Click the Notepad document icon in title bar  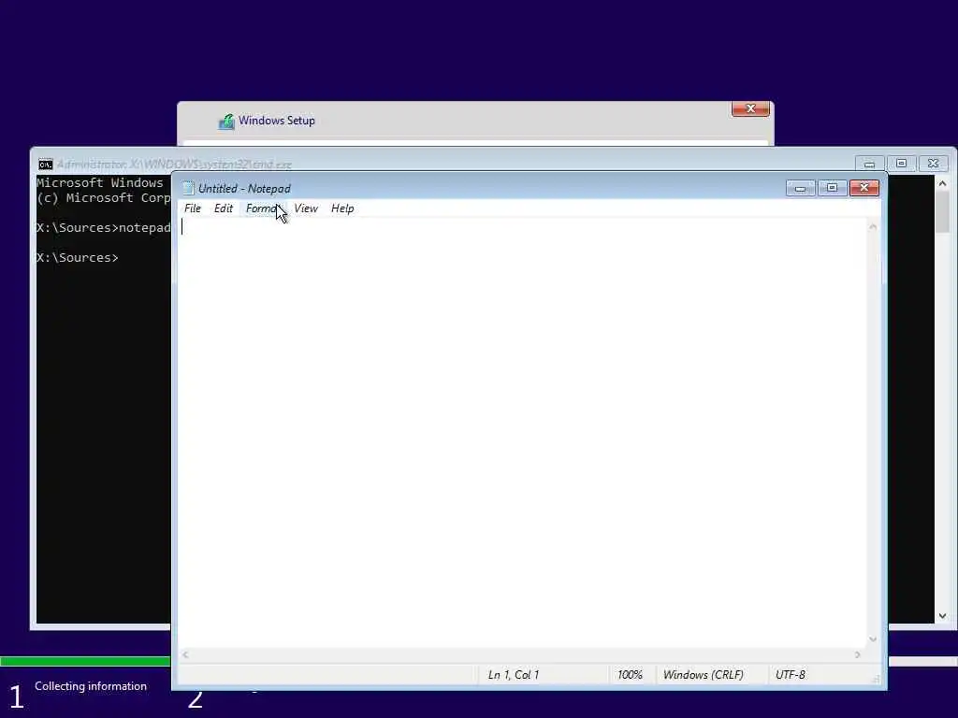point(188,188)
